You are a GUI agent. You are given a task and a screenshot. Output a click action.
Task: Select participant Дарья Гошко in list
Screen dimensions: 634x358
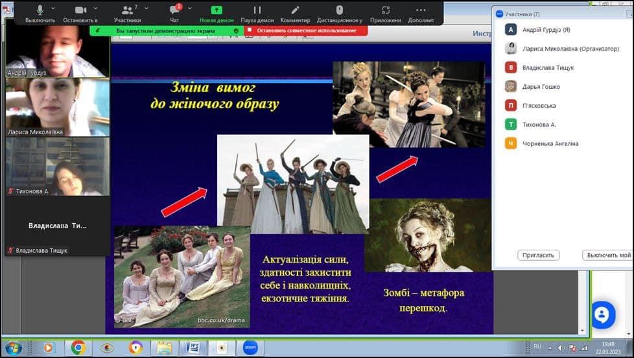pos(562,86)
